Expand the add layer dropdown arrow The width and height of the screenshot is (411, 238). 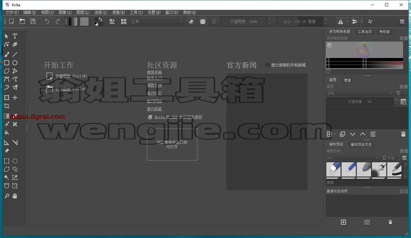tap(335, 134)
